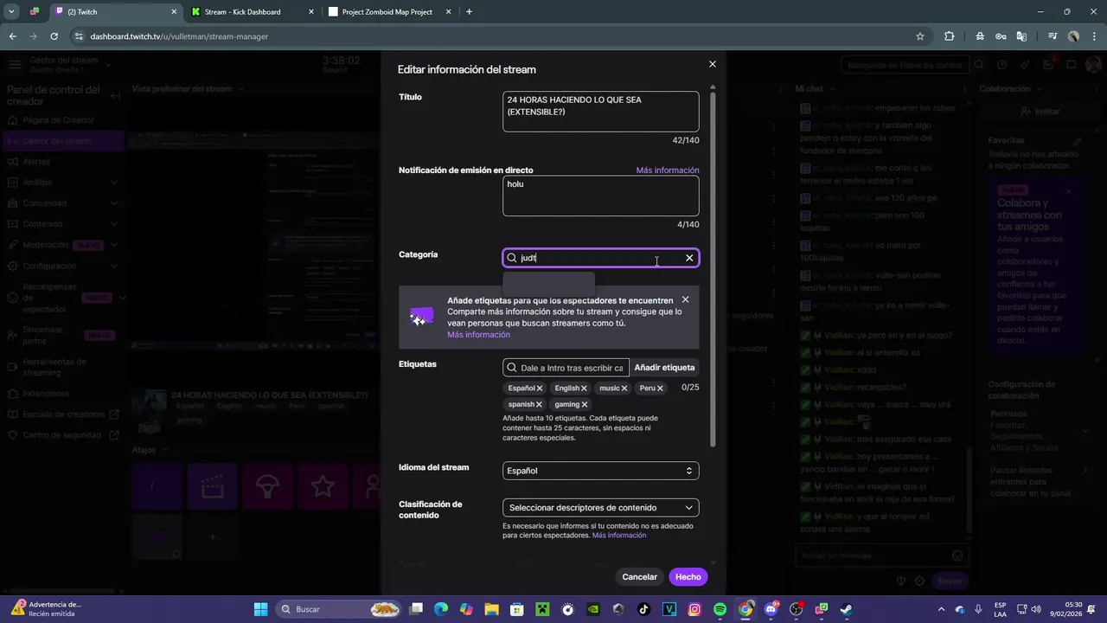
Task: Open Alertas in the sidebar
Action: (x=37, y=162)
